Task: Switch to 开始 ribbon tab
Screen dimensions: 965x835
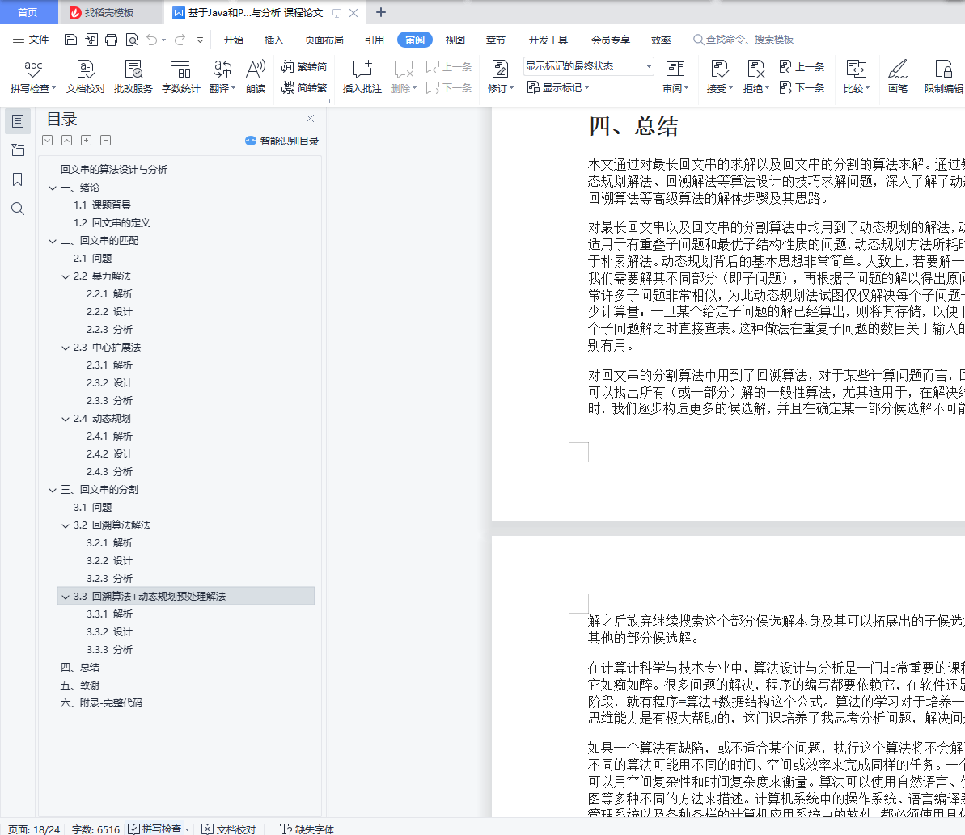Action: point(233,40)
